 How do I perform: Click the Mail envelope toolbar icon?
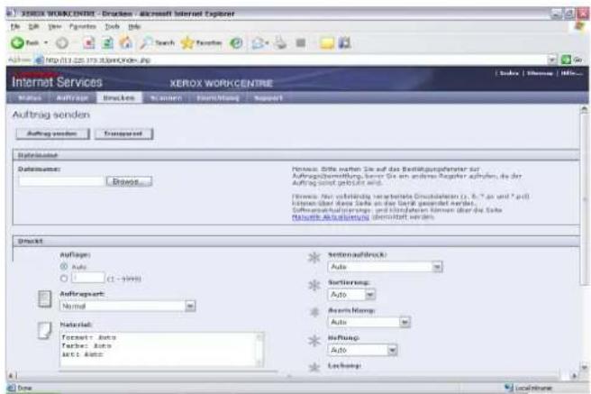258,43
